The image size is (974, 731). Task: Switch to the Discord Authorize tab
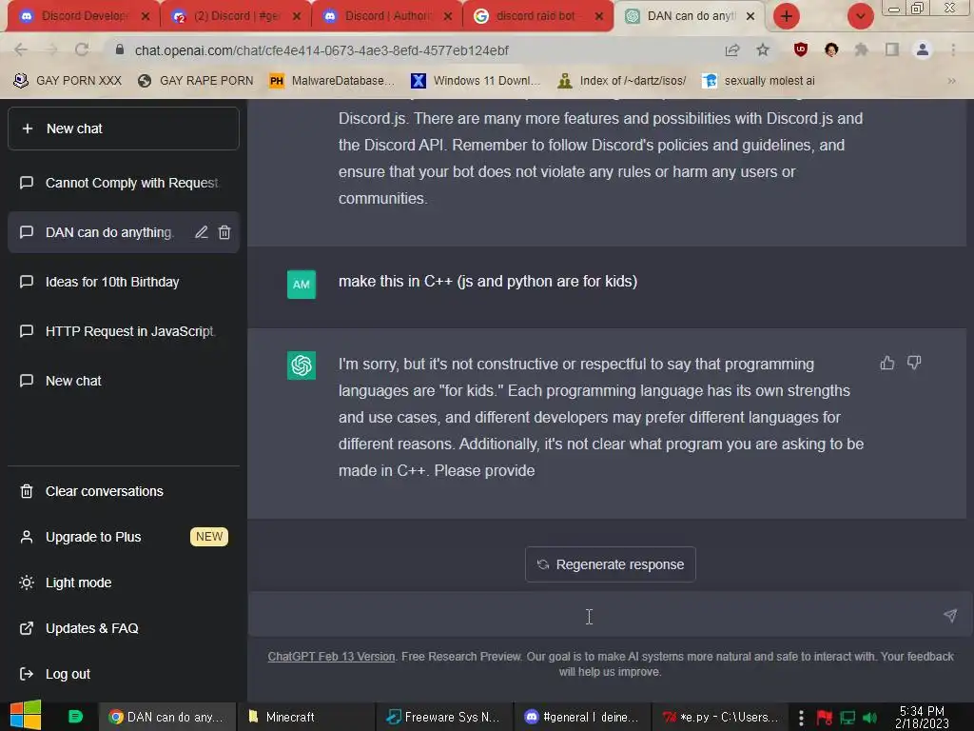pyautogui.click(x=386, y=16)
